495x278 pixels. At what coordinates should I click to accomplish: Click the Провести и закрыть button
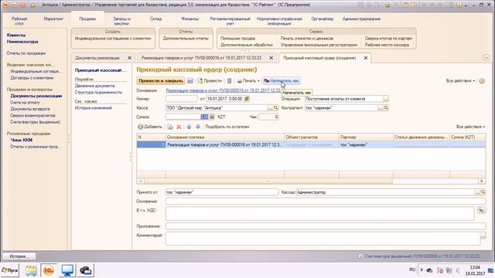161,80
